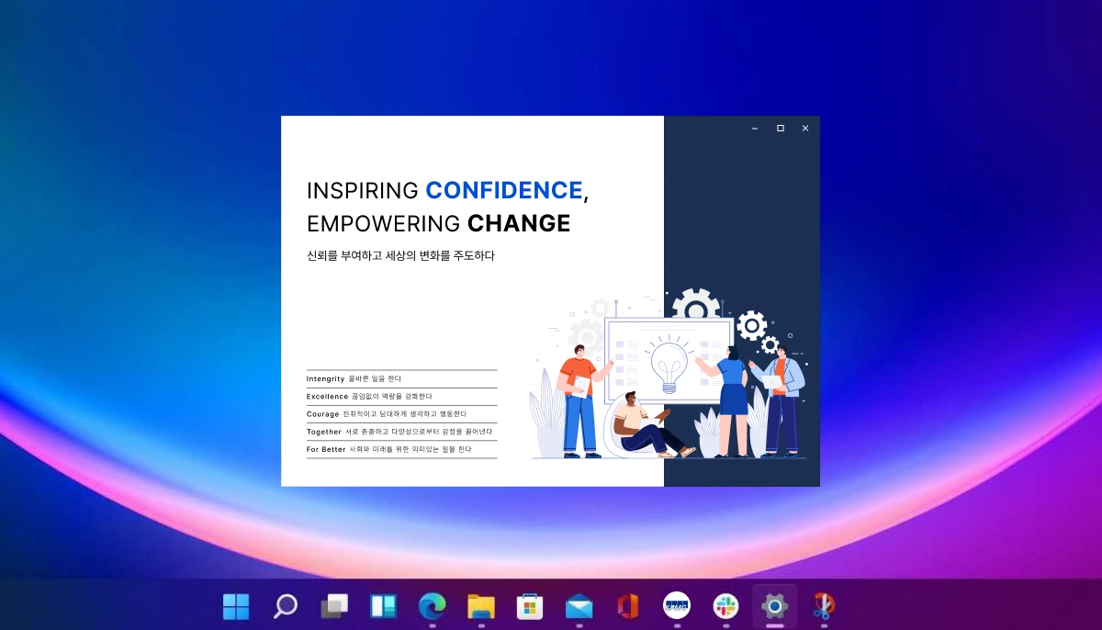Select the "Together" value row

402,432
